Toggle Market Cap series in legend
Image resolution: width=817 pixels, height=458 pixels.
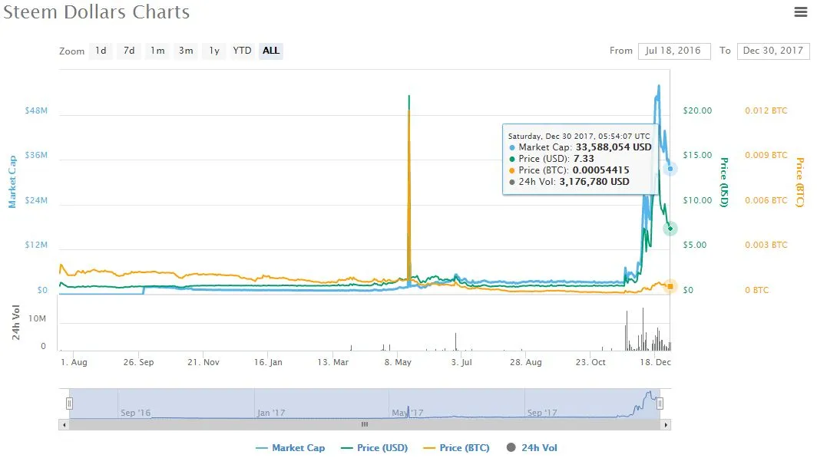coord(291,447)
